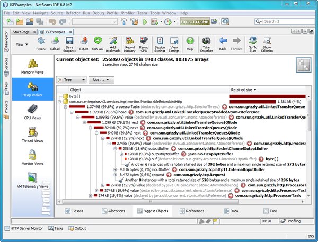Collapse the processorTasks tree node

coord(66,107)
